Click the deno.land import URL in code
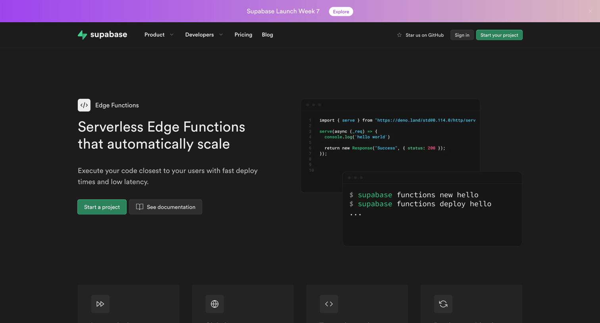Screen dimensions: 600x323 [x=425, y=120]
